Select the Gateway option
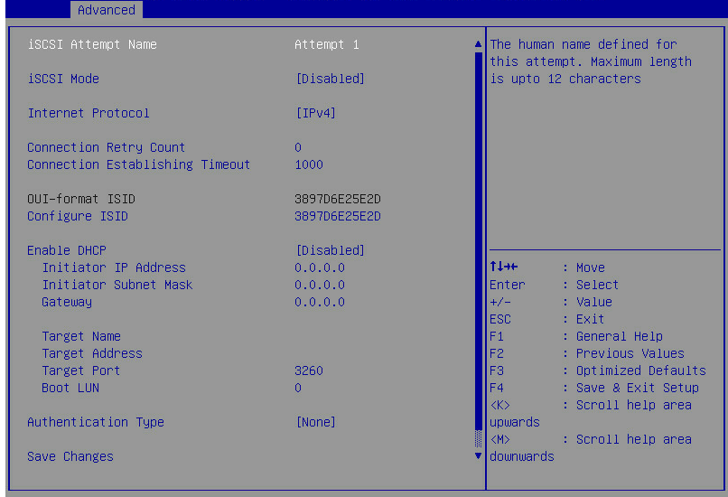 (x=67, y=303)
